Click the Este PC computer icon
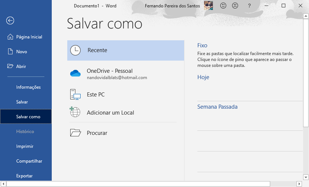309x187 pixels. click(x=75, y=94)
